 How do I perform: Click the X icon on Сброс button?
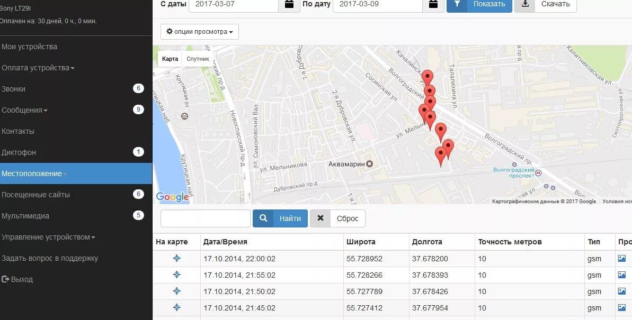(x=320, y=218)
